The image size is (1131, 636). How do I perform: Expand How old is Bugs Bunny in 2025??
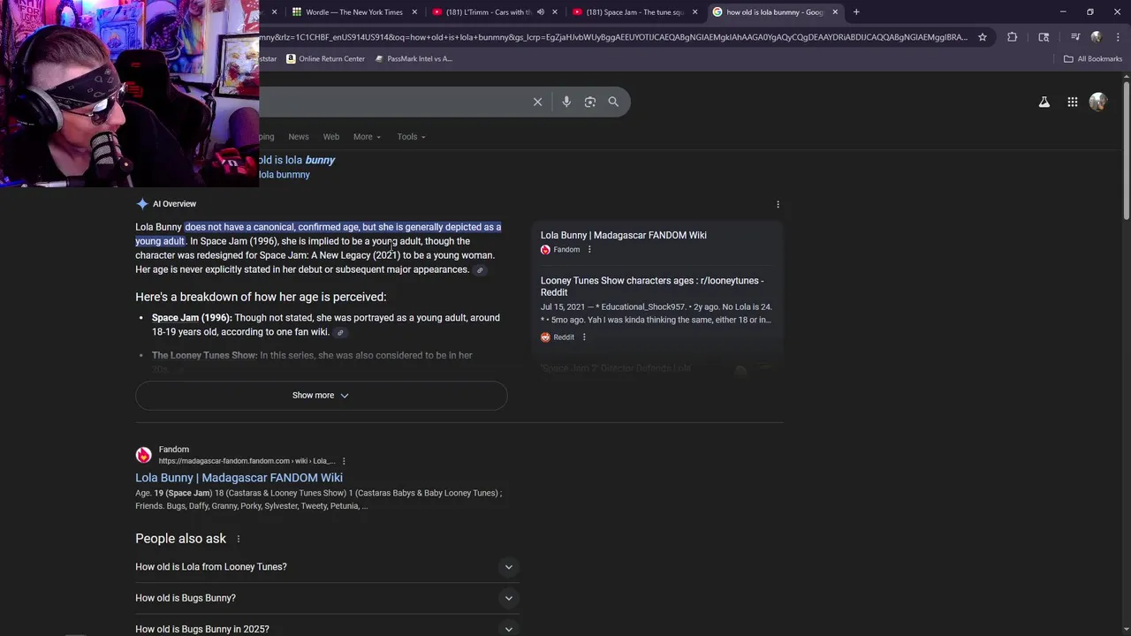click(327, 628)
